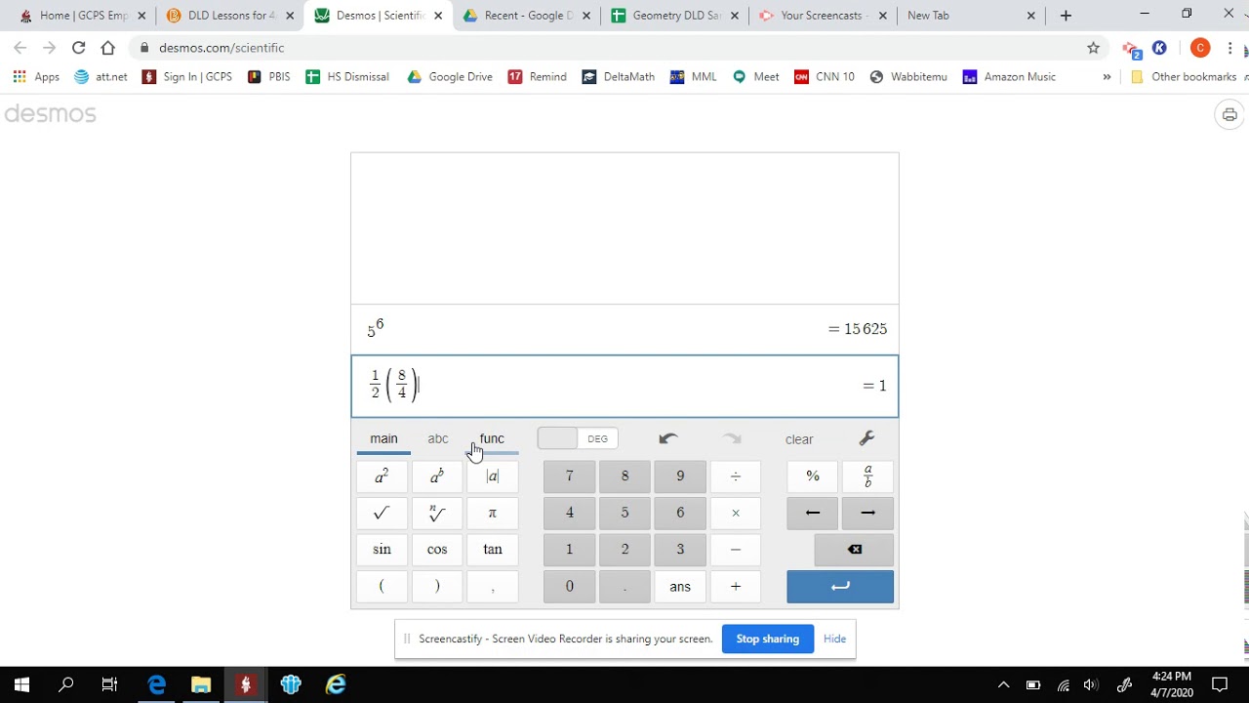Viewport: 1249px width, 703px height.
Task: Click the cos function key
Action: (437, 550)
